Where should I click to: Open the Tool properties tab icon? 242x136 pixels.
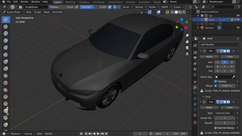[x=195, y=45]
